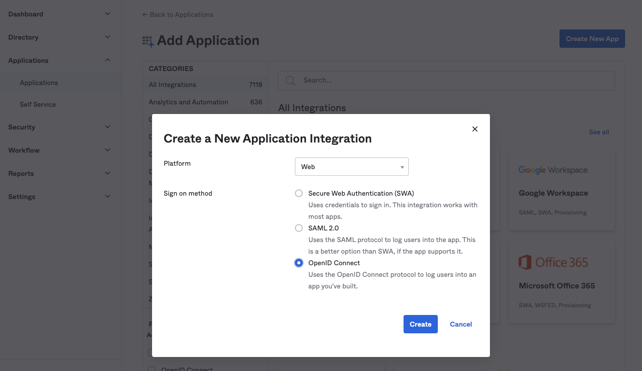Click the integrations Search field
Screen dimensions: 642x371
point(447,81)
